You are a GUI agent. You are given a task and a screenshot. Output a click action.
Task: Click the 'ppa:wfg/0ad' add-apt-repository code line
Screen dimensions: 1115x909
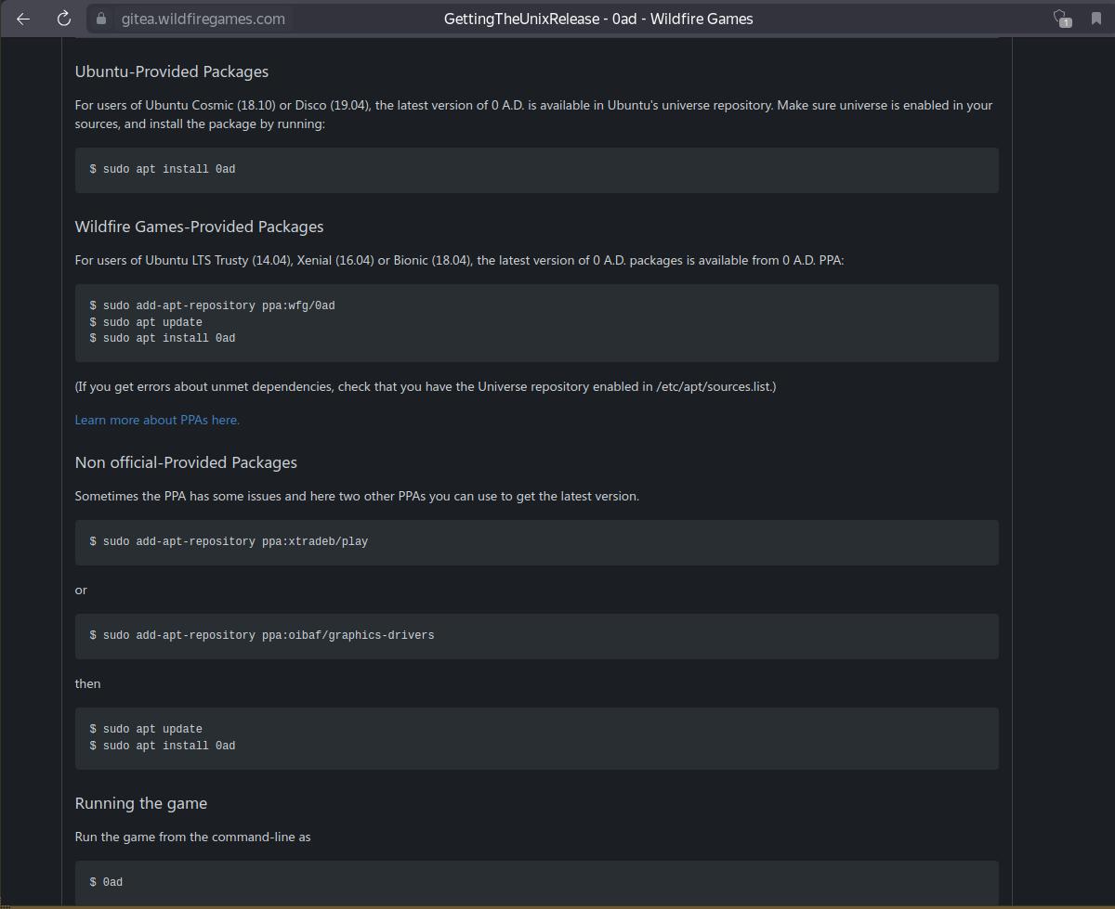(x=213, y=305)
